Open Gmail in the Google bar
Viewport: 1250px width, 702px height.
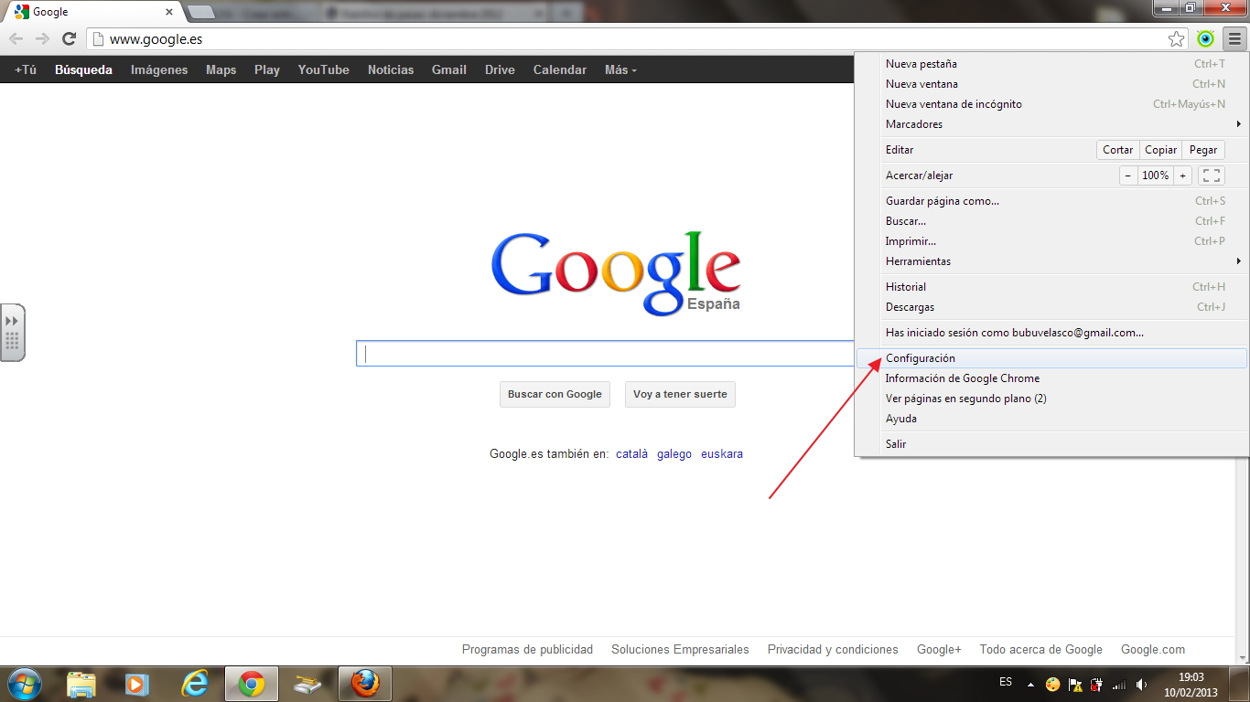pos(449,69)
